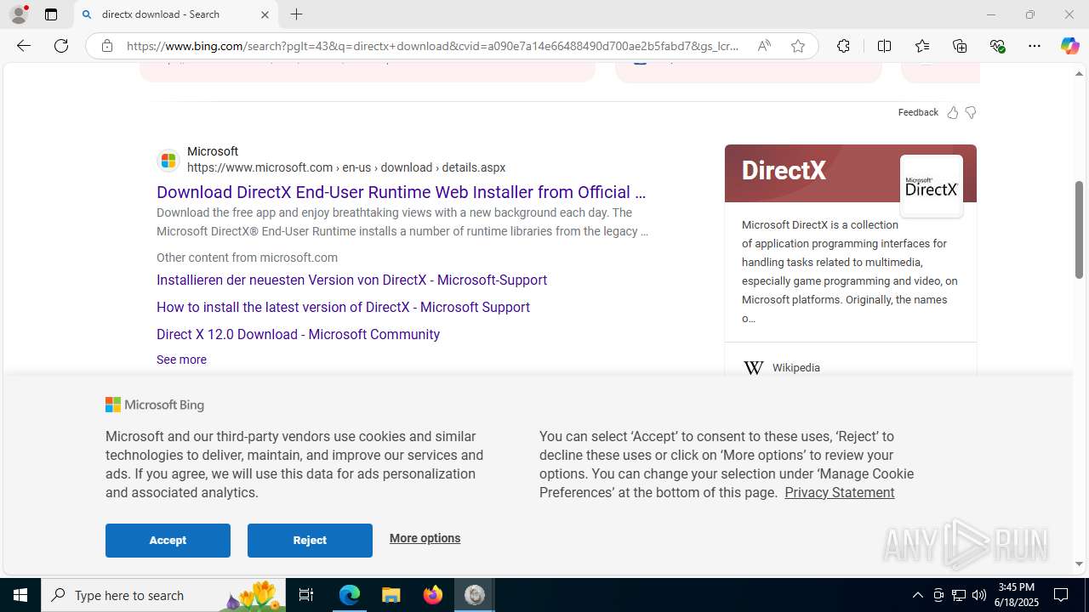The width and height of the screenshot is (1089, 612).
Task: Click the address bar URL field
Action: [432, 46]
